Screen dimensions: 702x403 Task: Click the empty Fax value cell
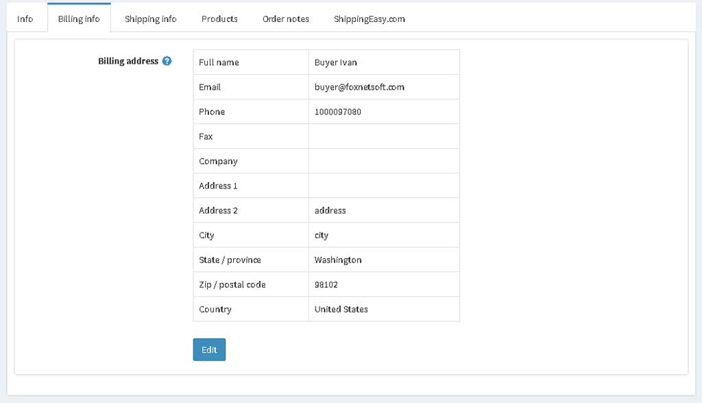coord(384,136)
